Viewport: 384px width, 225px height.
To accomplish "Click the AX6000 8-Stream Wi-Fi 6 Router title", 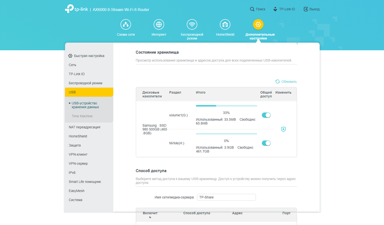I will point(121,9).
